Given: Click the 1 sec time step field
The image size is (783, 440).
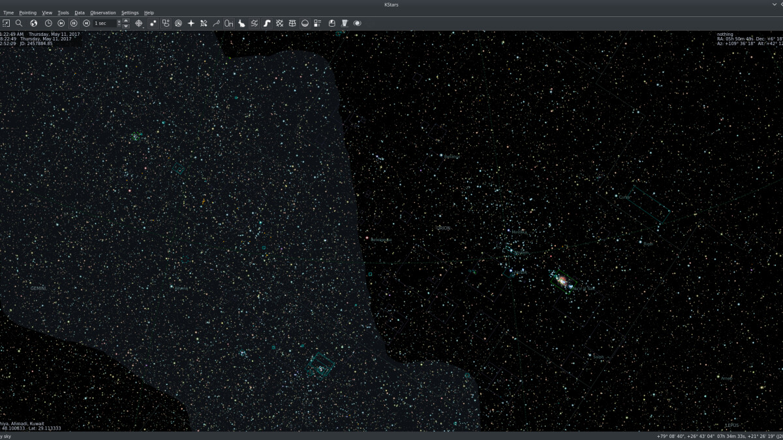Looking at the screenshot, I should click(104, 23).
